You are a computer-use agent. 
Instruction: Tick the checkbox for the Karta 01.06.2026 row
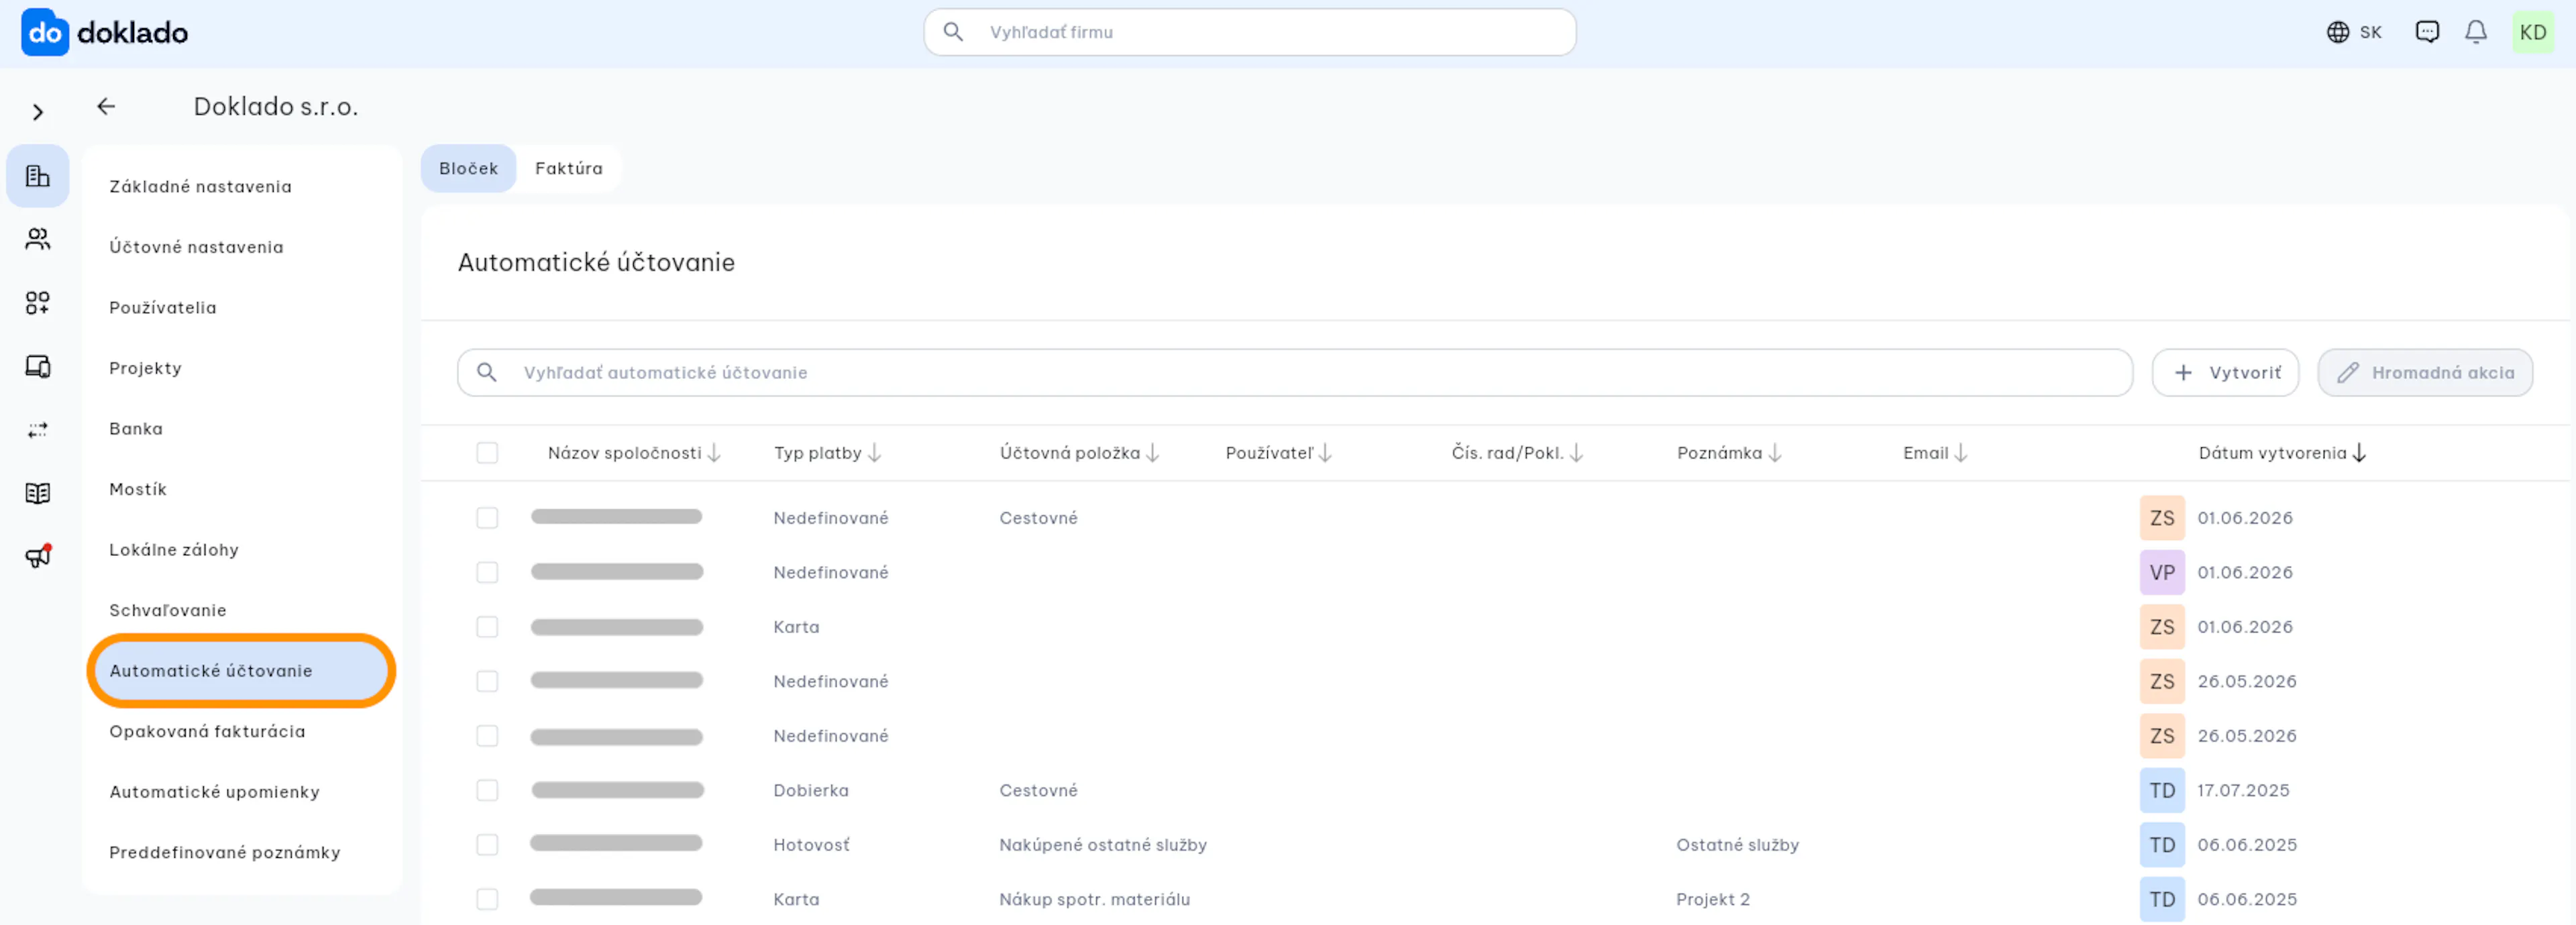(x=487, y=627)
